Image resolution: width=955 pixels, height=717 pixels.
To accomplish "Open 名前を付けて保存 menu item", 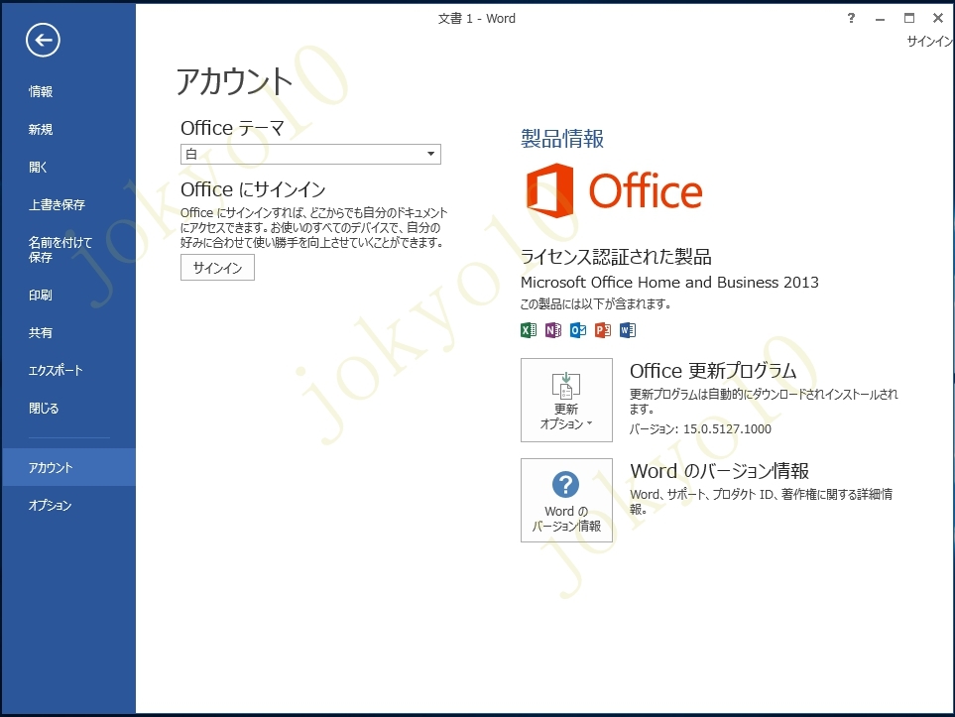I will pos(60,250).
